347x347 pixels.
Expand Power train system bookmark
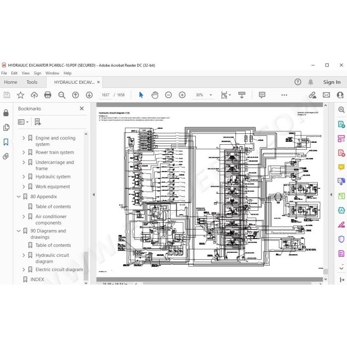(23, 152)
